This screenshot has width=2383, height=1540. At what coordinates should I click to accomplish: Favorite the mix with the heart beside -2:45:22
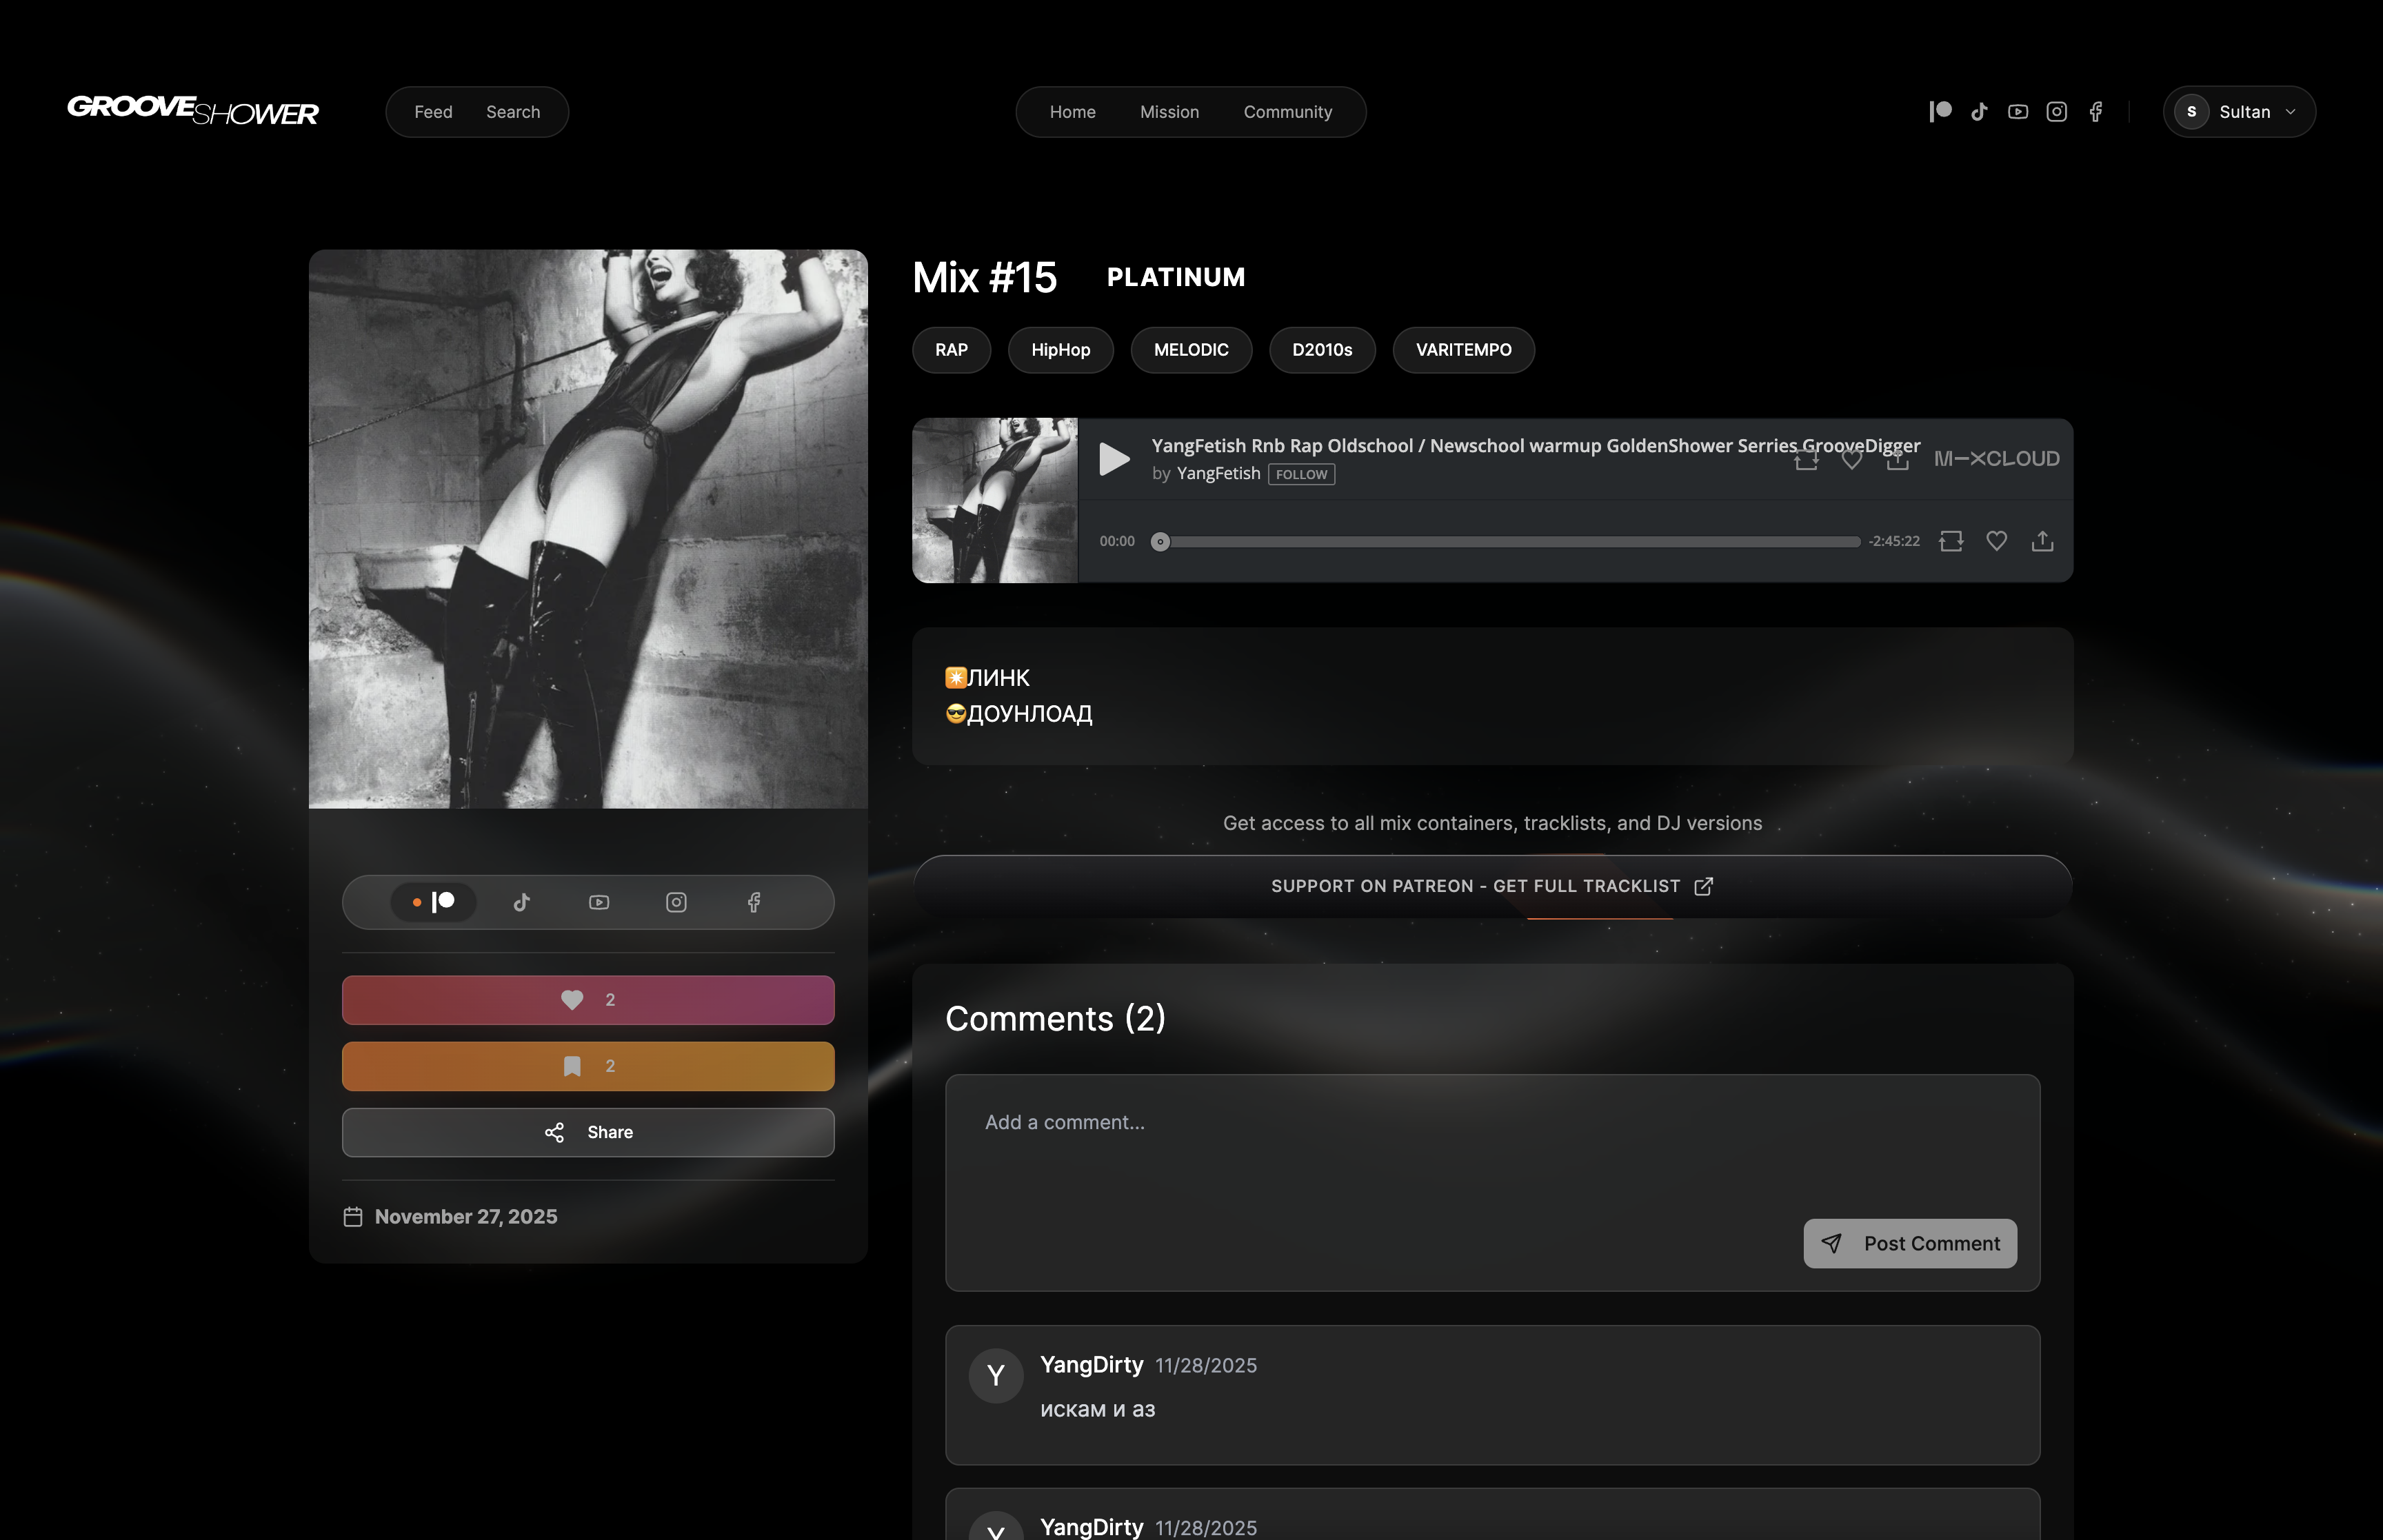[x=1997, y=541]
